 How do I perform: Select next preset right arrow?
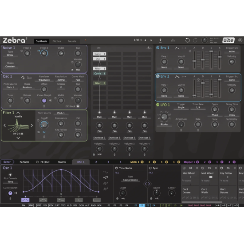tap(151, 40)
